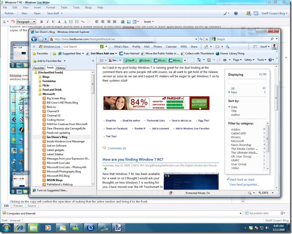Sort the feed by Title

[234, 111]
